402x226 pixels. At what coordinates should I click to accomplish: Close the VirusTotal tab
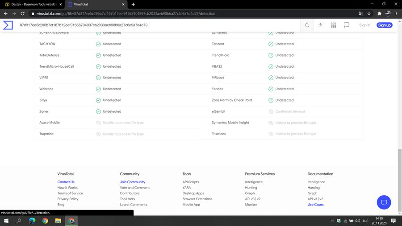click(123, 4)
